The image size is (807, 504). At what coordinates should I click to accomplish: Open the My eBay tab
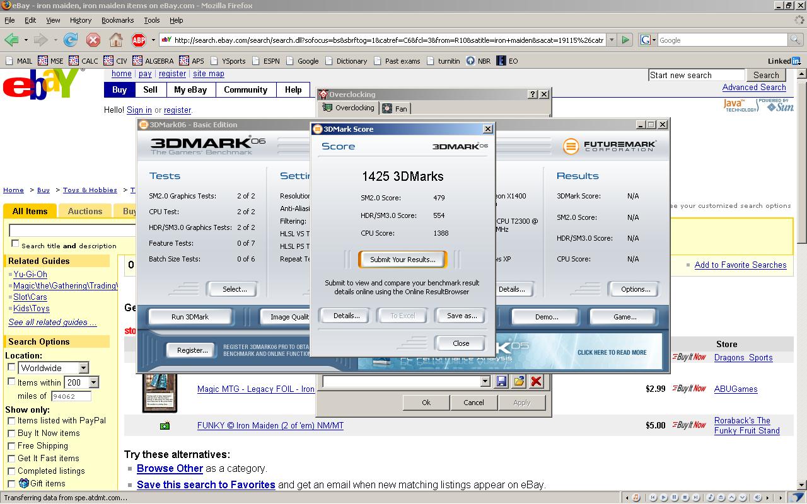coord(190,89)
